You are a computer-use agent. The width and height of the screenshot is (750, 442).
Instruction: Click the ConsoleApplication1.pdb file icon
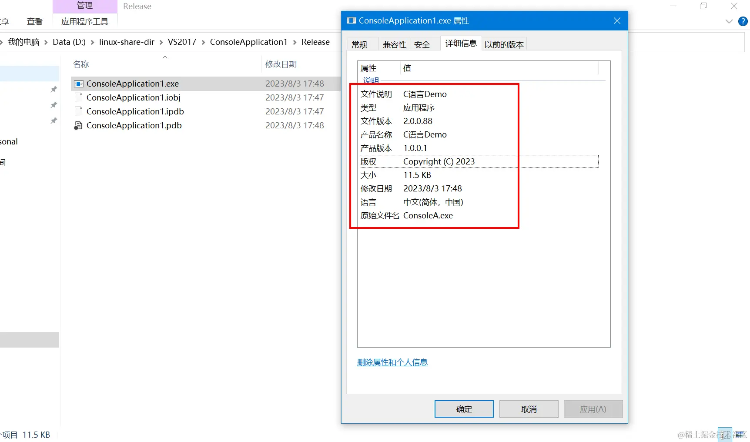(78, 125)
